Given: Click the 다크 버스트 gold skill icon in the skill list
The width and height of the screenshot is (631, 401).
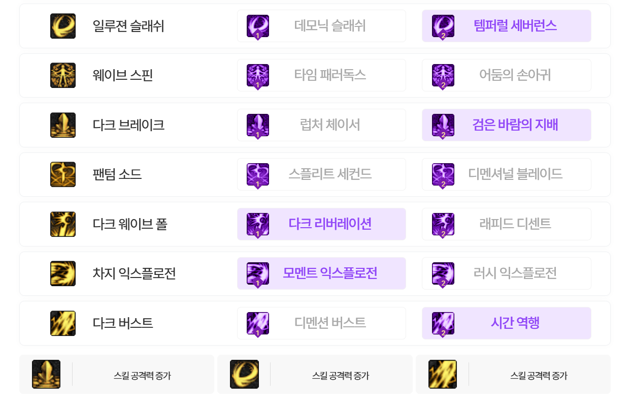Looking at the screenshot, I should pyautogui.click(x=63, y=323).
